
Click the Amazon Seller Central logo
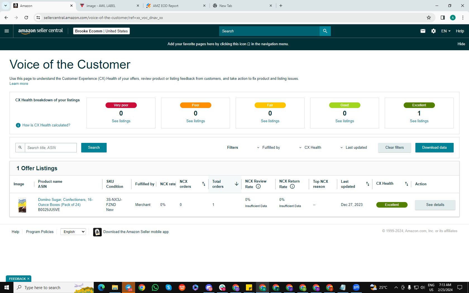pyautogui.click(x=40, y=31)
